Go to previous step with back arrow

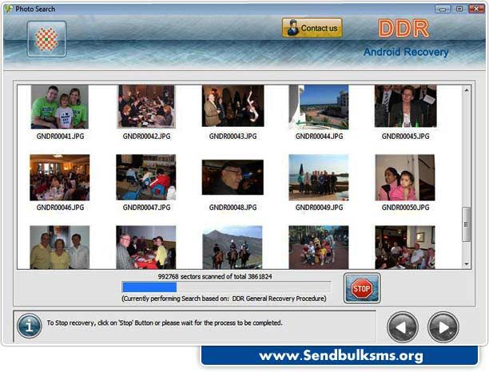(x=402, y=327)
